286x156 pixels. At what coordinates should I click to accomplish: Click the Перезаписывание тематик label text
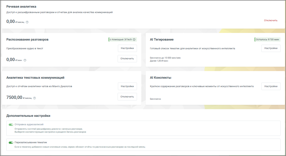pyautogui.click(x=31, y=142)
